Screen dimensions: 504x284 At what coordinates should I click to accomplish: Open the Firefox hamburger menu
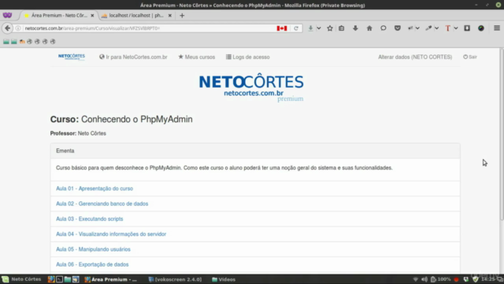497,28
